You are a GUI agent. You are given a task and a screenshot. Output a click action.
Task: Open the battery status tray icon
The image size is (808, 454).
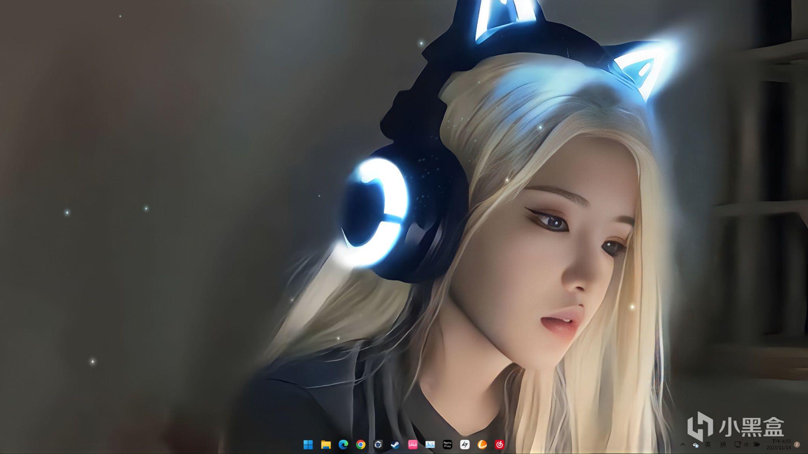pyautogui.click(x=757, y=445)
